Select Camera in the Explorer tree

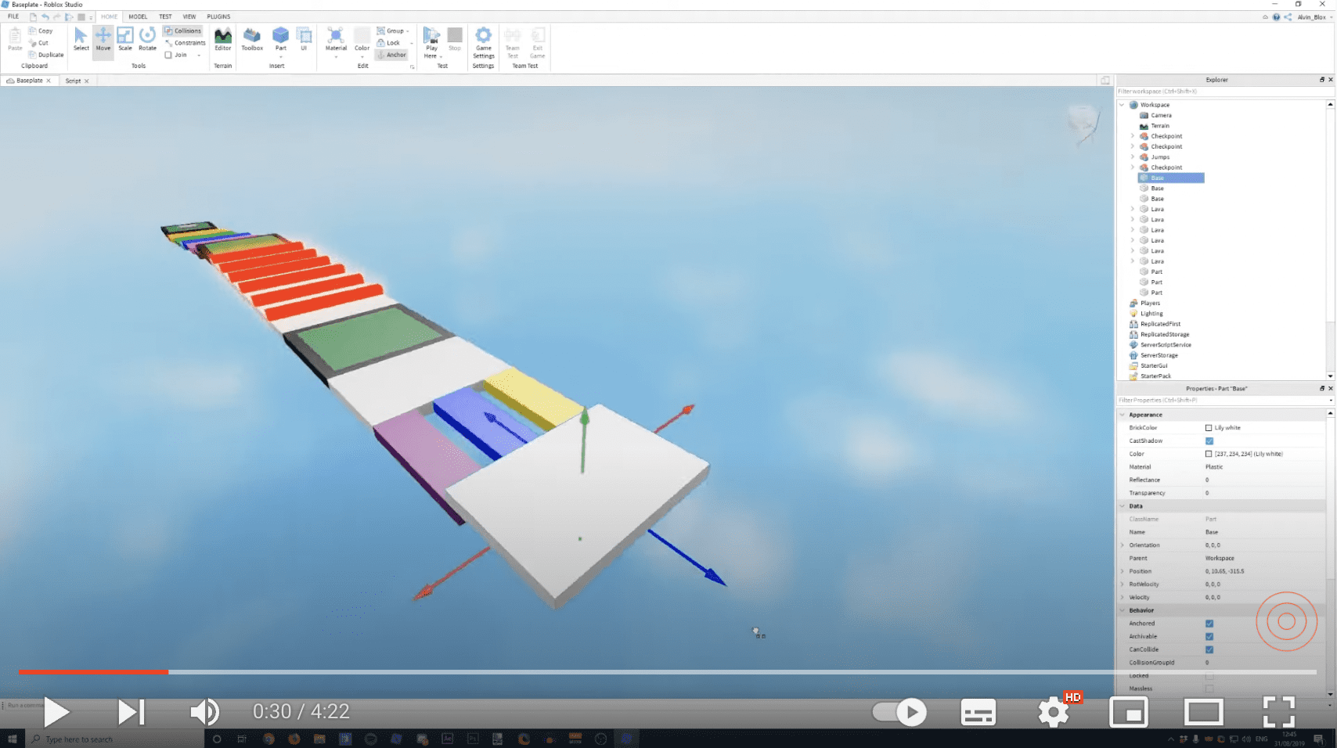click(x=1161, y=115)
